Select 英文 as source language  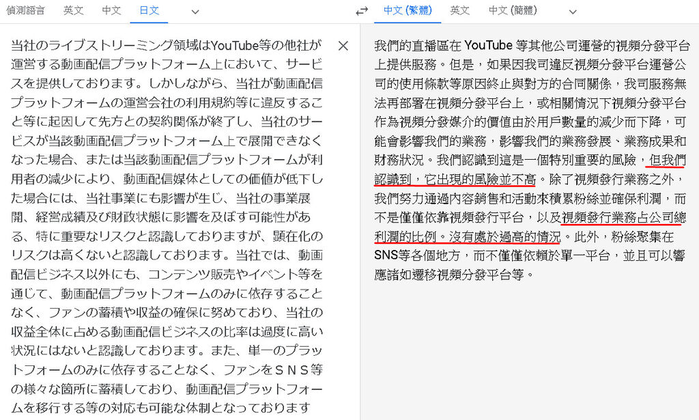[x=73, y=10]
